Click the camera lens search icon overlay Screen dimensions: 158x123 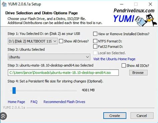(3, 116)
